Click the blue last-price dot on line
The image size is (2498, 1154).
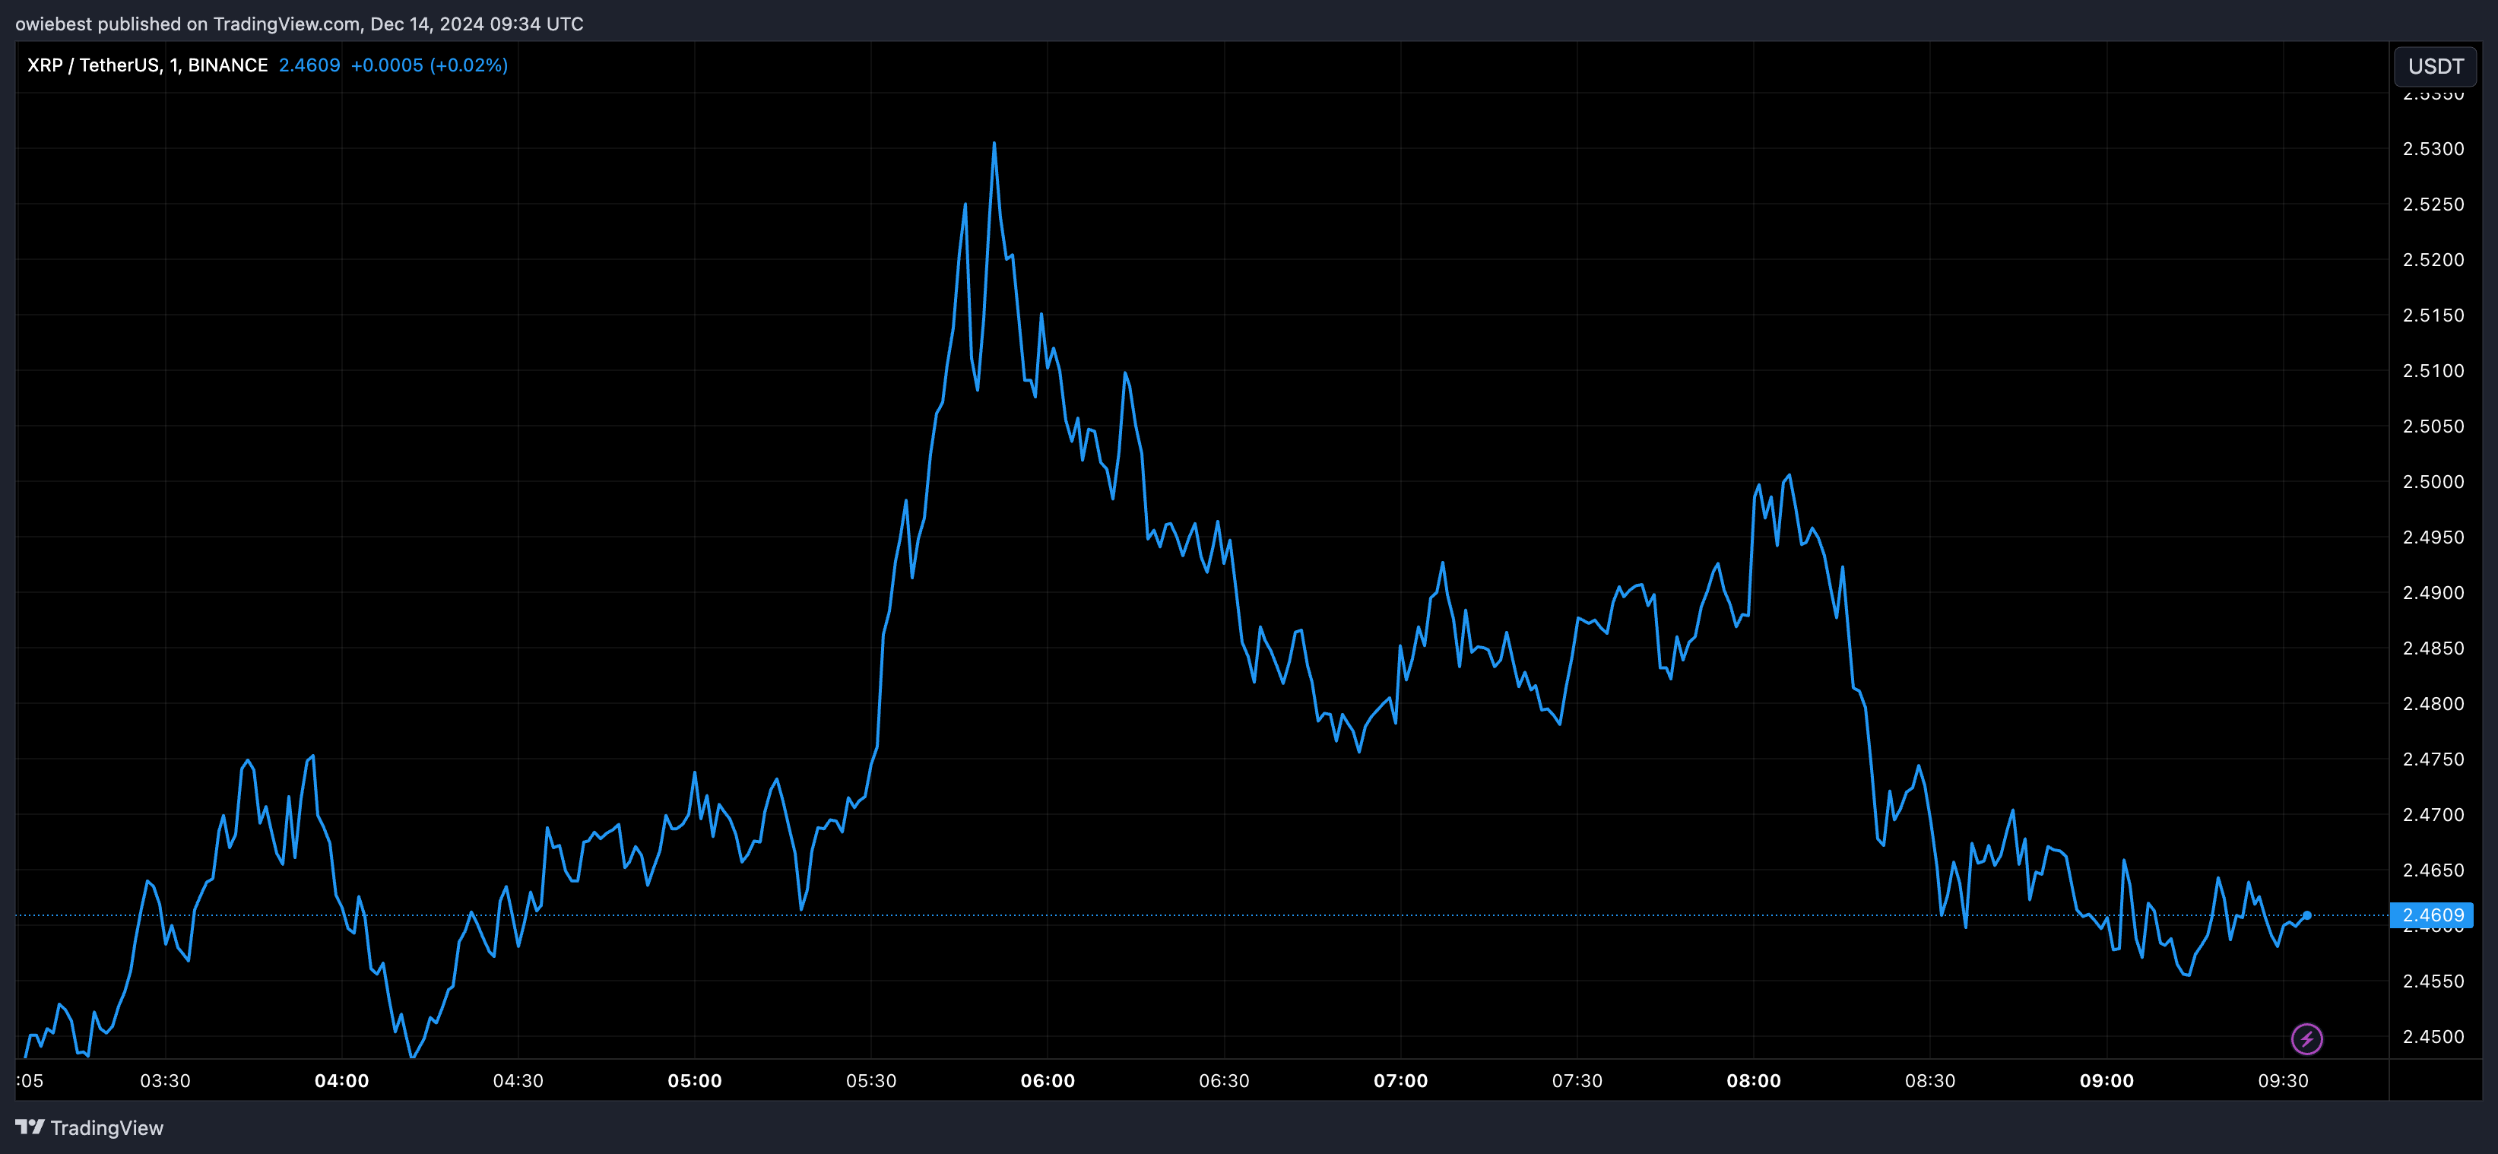pos(2307,915)
